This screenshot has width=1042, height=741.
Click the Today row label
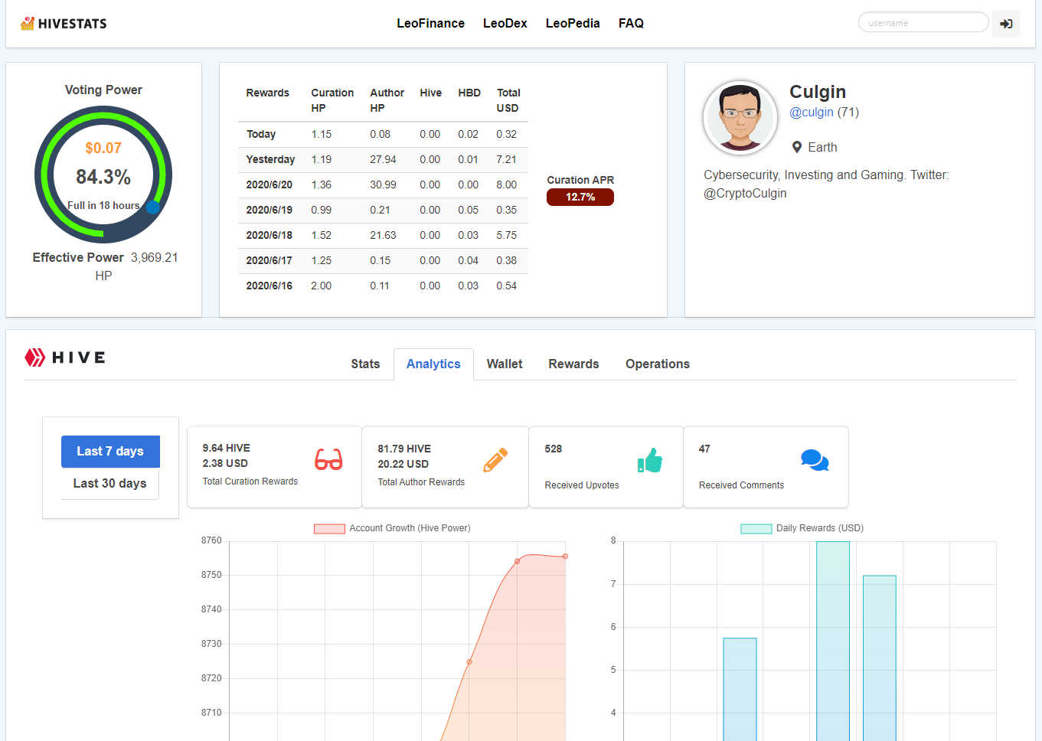[261, 134]
